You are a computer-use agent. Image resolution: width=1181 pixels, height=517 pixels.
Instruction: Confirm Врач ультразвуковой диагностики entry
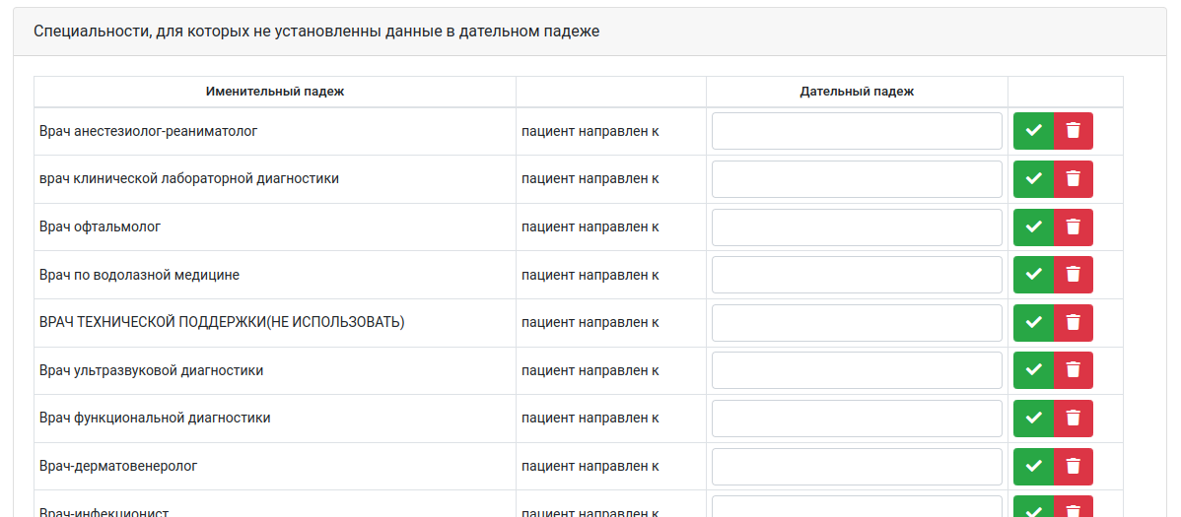click(x=1033, y=370)
